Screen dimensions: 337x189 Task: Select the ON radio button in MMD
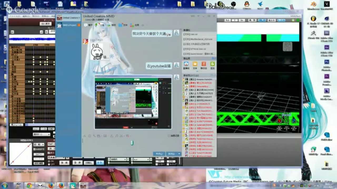pos(49,161)
